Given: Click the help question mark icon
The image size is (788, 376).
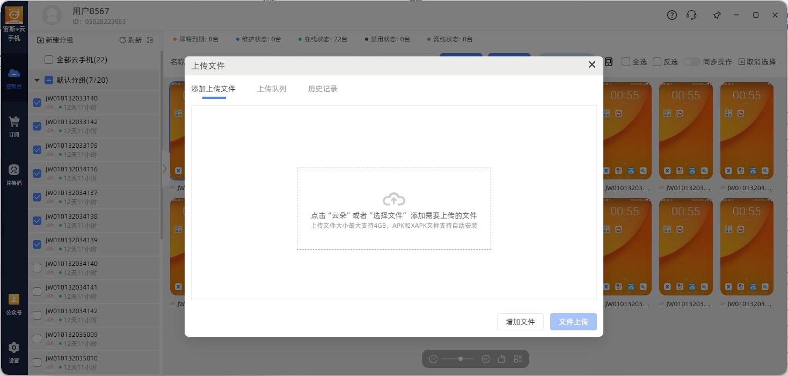Looking at the screenshot, I should pos(672,15).
